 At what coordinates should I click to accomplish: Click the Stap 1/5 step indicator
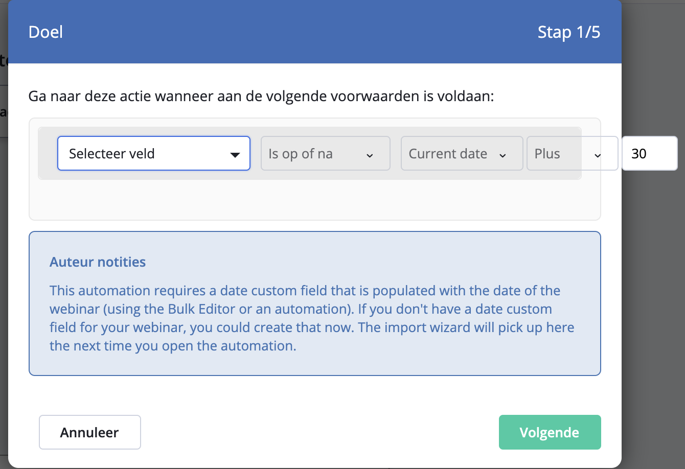click(569, 32)
